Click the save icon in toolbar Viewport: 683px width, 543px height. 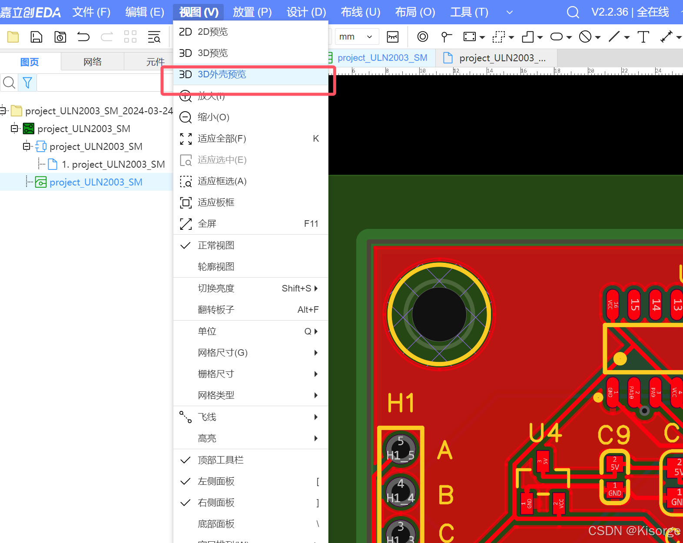36,37
